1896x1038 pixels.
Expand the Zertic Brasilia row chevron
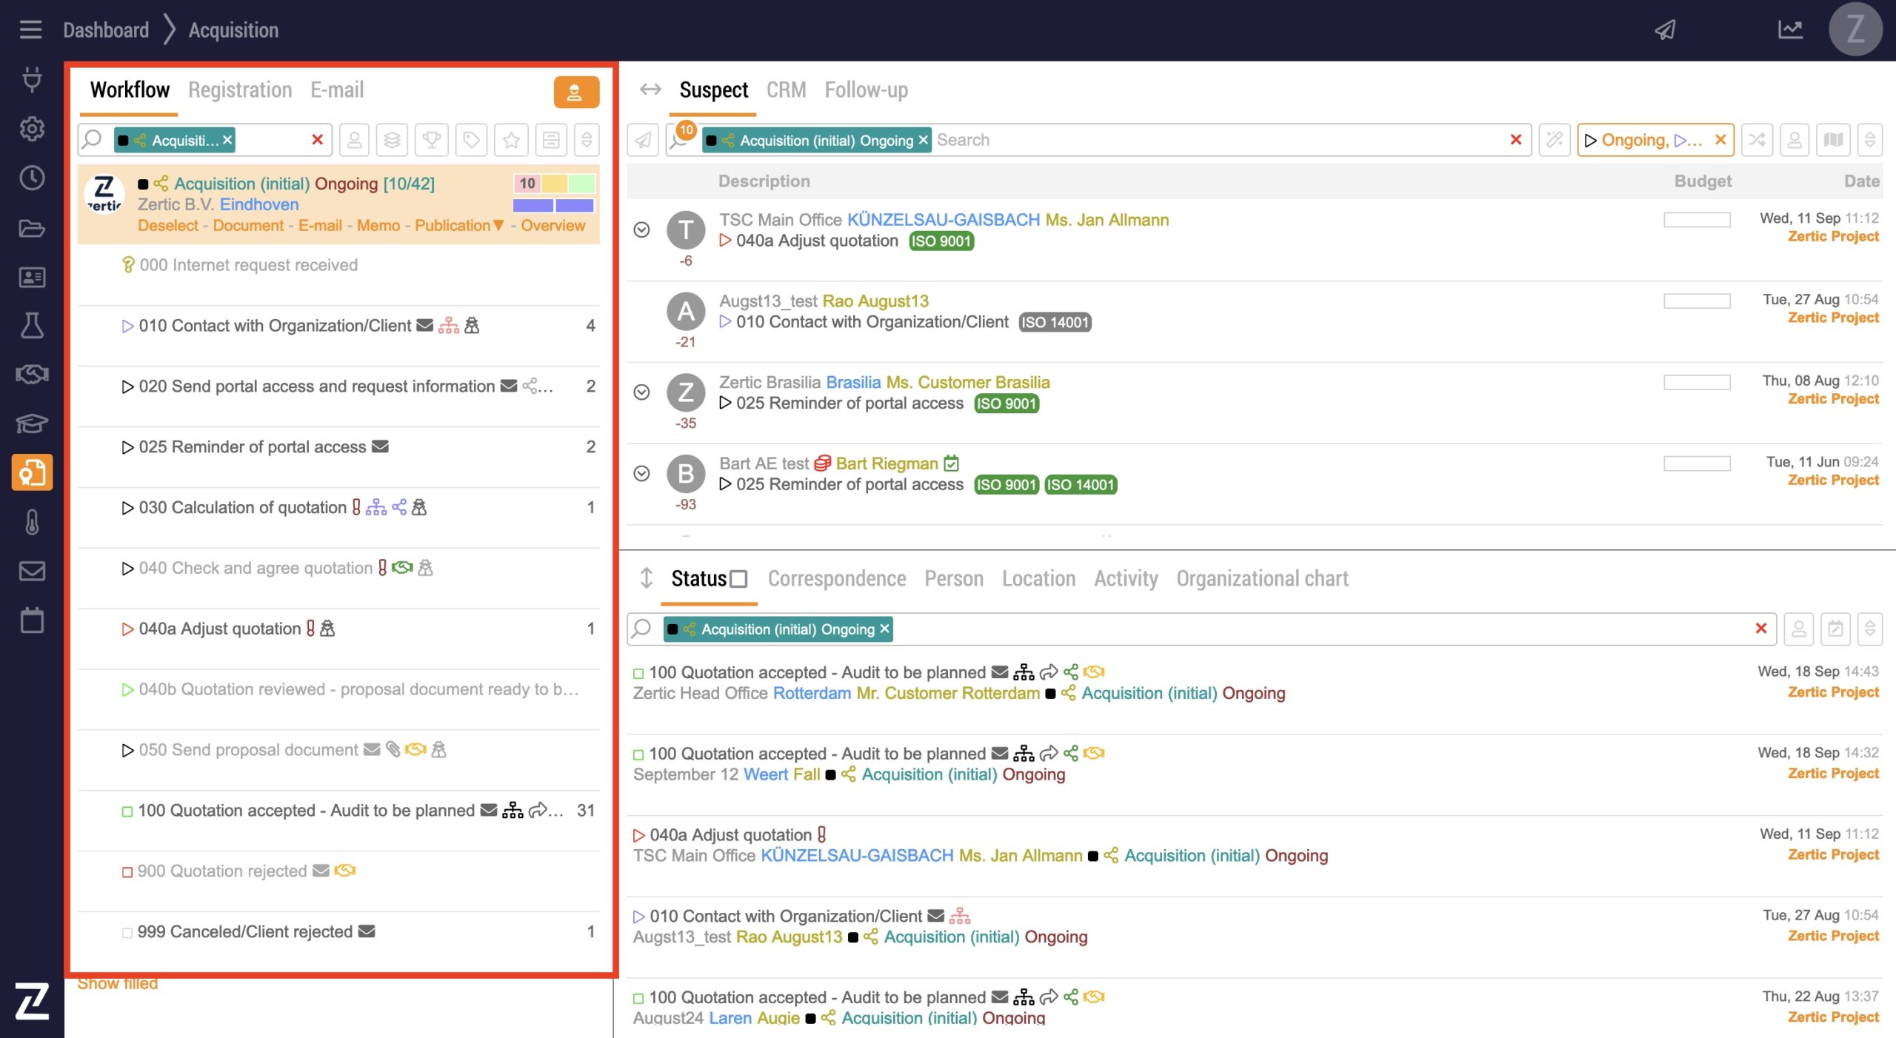pos(641,392)
